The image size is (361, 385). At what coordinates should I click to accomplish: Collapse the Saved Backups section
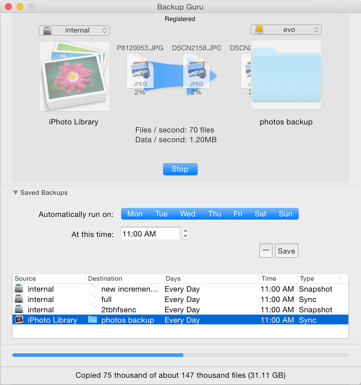15,192
